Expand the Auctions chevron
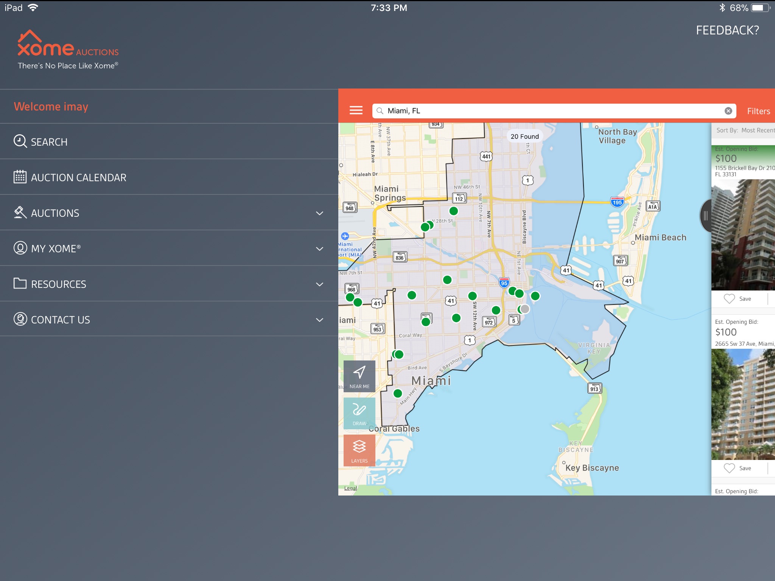The image size is (775, 581). [x=319, y=213]
